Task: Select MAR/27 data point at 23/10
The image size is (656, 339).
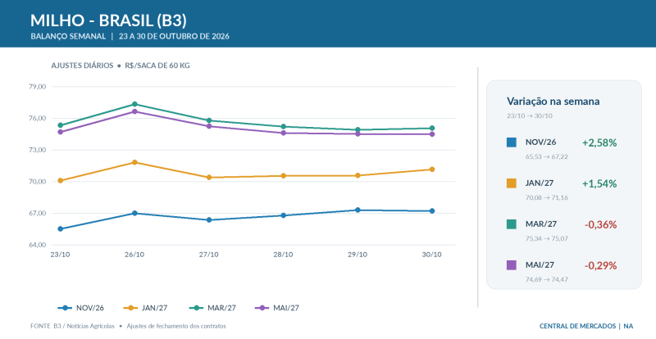Action: [x=60, y=125]
